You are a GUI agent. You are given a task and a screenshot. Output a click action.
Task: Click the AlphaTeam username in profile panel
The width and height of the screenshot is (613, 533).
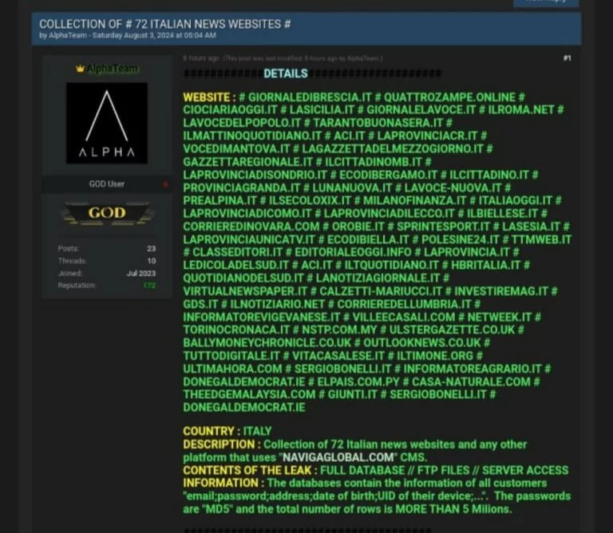tap(112, 69)
